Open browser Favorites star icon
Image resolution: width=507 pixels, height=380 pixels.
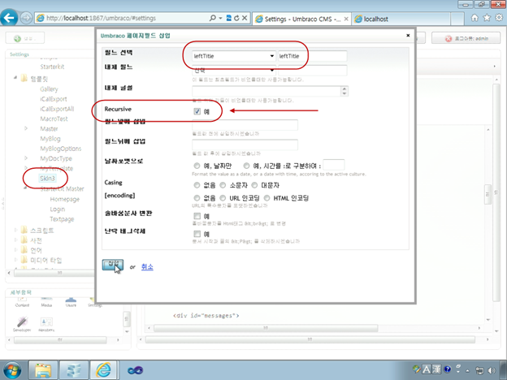click(x=487, y=18)
